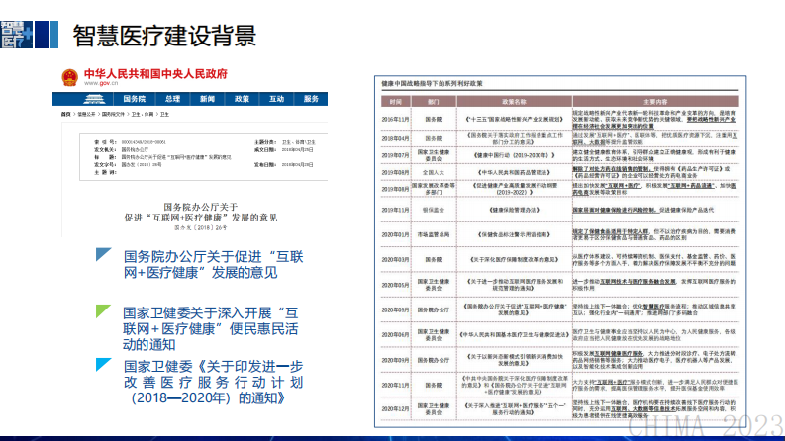The height and width of the screenshot is (441, 785).
Task: Click the table caption 健康中国战略指导下的系列利好政策
Action: [432, 83]
